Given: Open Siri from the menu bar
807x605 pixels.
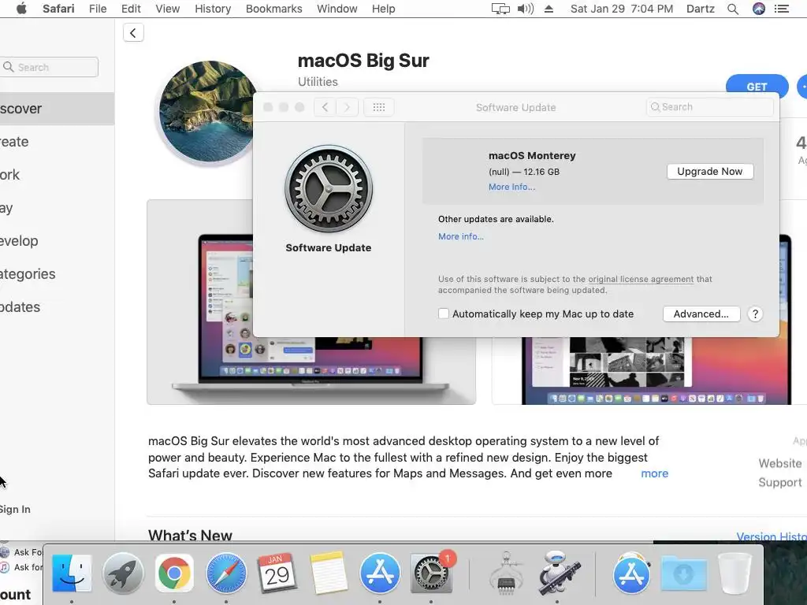Looking at the screenshot, I should point(759,9).
